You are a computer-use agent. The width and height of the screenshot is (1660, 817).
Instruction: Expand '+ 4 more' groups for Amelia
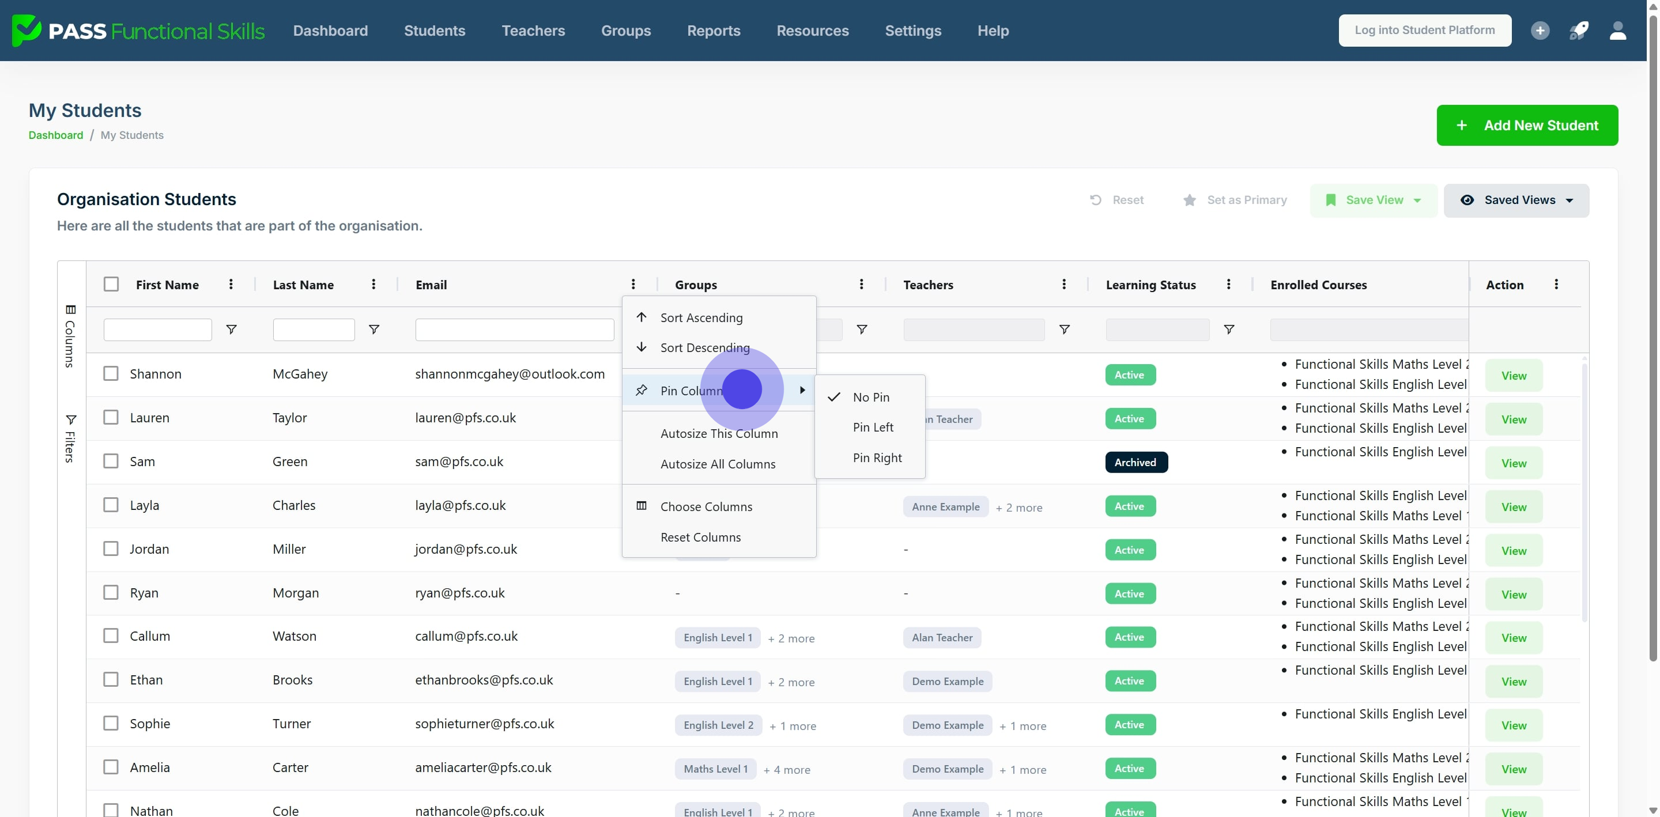787,769
